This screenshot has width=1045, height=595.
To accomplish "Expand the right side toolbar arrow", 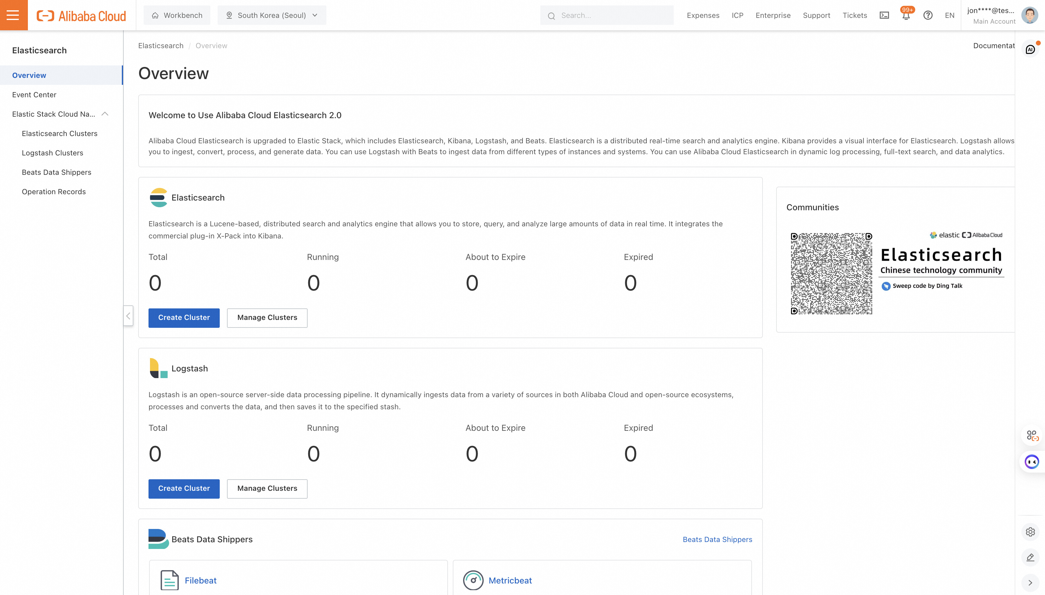I will click(x=1030, y=583).
